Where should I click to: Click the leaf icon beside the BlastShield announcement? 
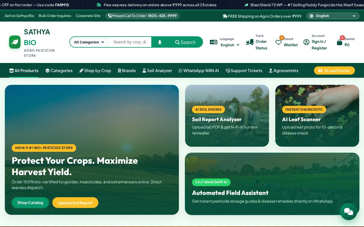coord(246,5)
